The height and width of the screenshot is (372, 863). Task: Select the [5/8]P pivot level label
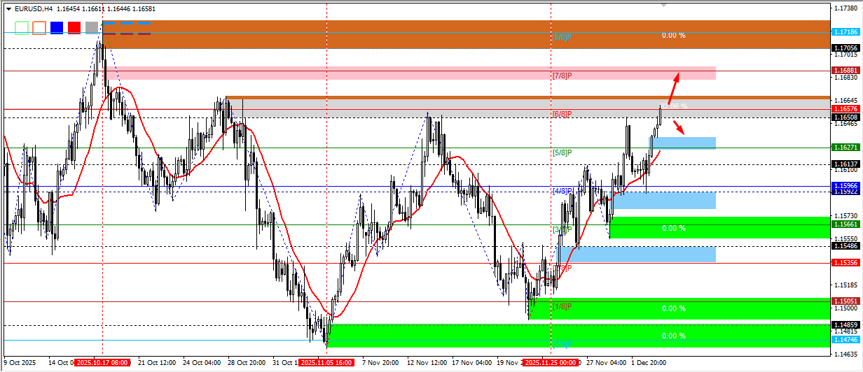(562, 152)
